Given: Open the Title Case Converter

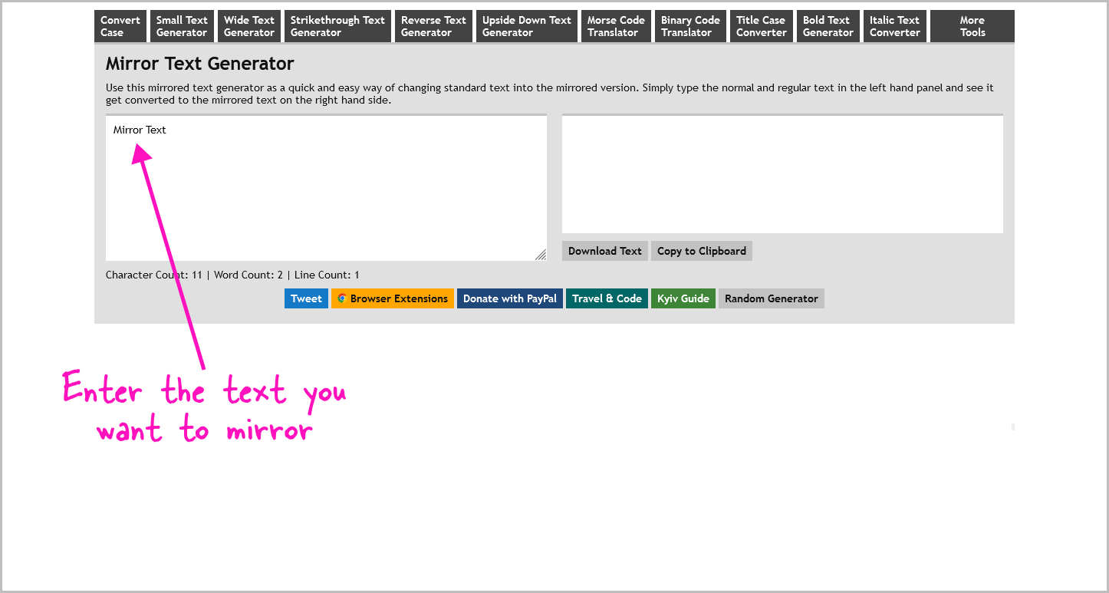Looking at the screenshot, I should point(761,25).
